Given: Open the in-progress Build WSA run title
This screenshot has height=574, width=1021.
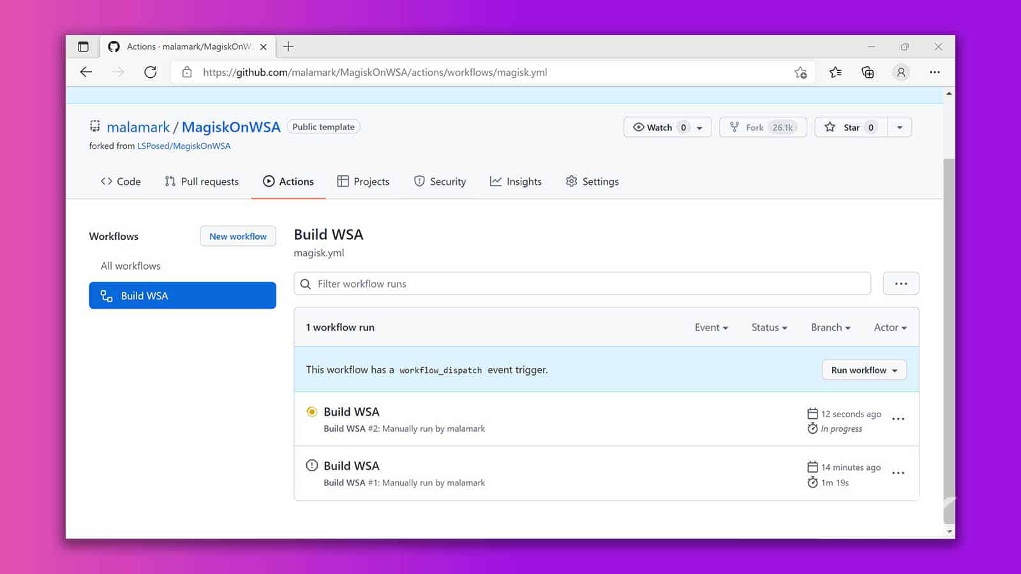Looking at the screenshot, I should point(352,412).
